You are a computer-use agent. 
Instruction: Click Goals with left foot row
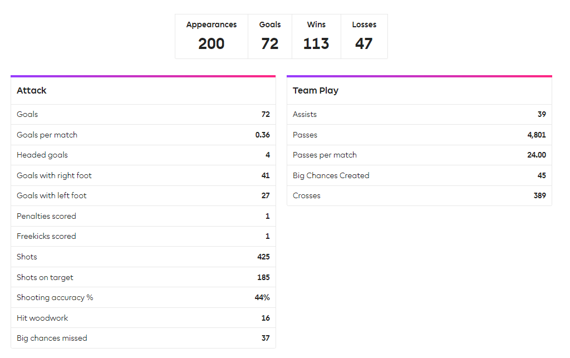tap(143, 195)
